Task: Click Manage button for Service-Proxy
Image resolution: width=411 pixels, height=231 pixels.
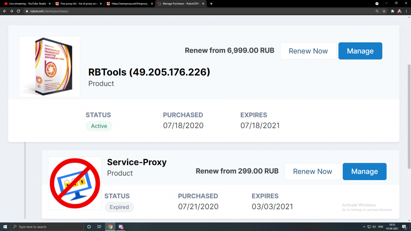Action: click(x=364, y=172)
